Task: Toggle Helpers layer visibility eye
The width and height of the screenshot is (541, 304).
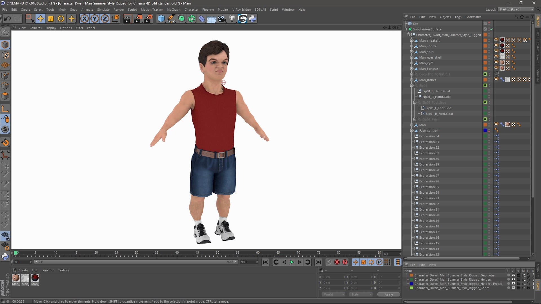Action: [513, 280]
